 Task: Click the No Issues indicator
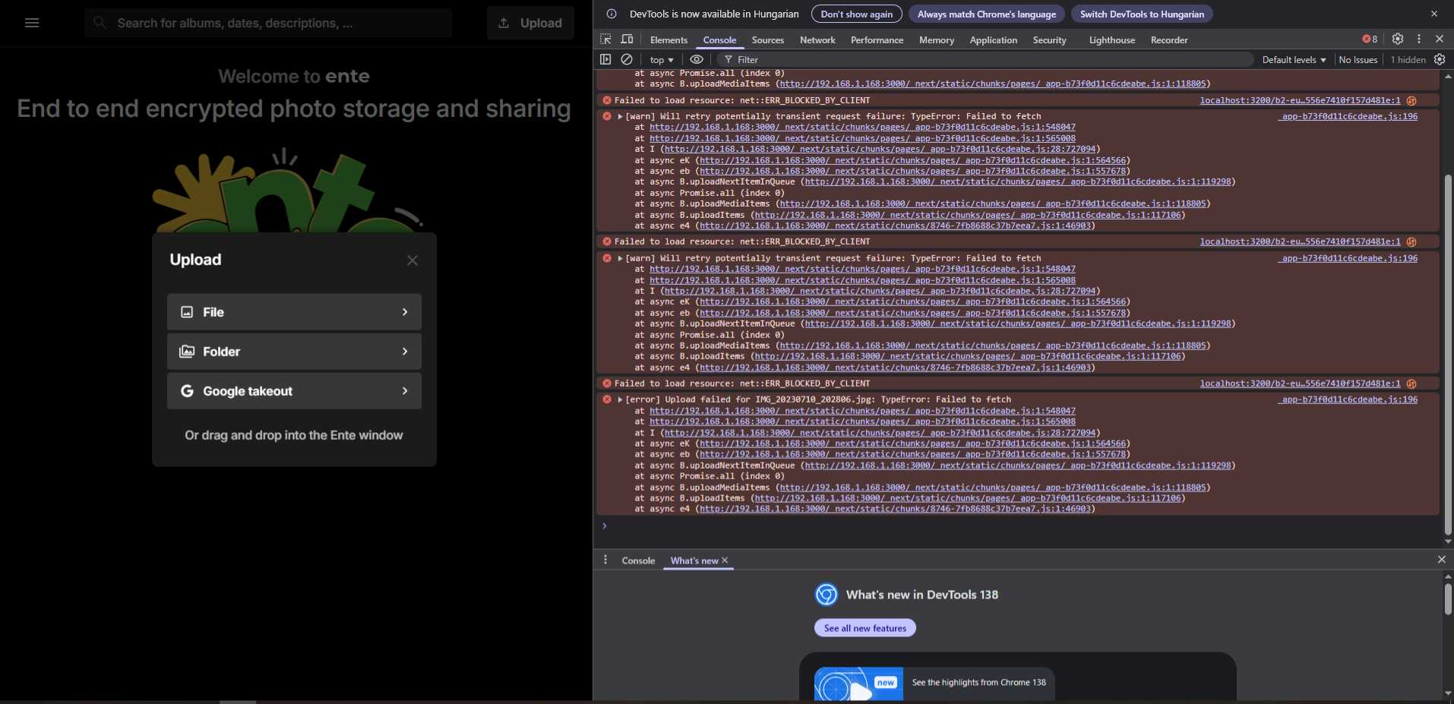coord(1358,59)
